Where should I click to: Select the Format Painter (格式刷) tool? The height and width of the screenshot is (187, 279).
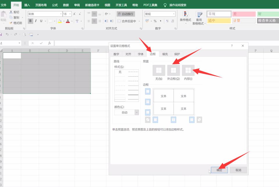tap(16, 23)
